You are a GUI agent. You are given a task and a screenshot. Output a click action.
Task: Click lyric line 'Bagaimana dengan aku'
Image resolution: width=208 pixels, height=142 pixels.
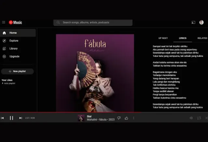pyautogui.click(x=165, y=72)
